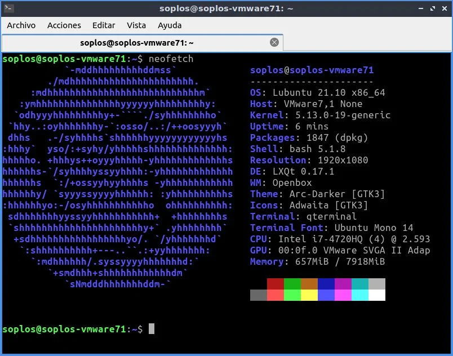This screenshot has width=453, height=356.
Task: Minimize the qterminal window
Action: pyautogui.click(x=421, y=8)
